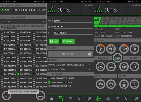141x102 pixels.
Task: Select AUTO network type
Action: (x=5, y=10)
